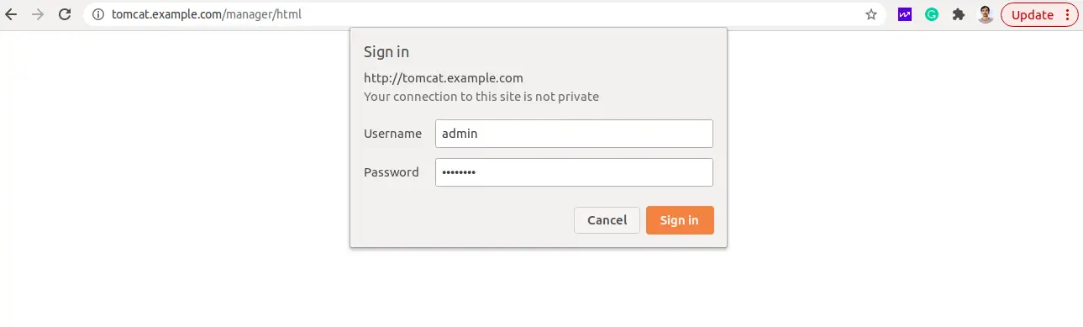1083x327 pixels.
Task: Go back with the browser back arrow
Action: click(11, 14)
